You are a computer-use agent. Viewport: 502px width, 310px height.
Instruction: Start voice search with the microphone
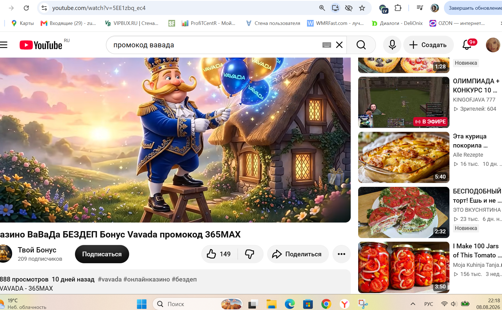coord(392,45)
